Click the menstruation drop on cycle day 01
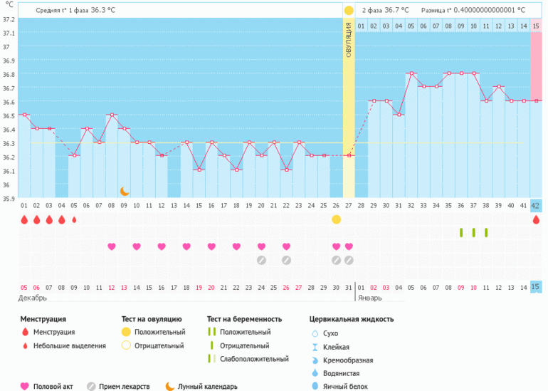The image size is (548, 391). (24, 220)
